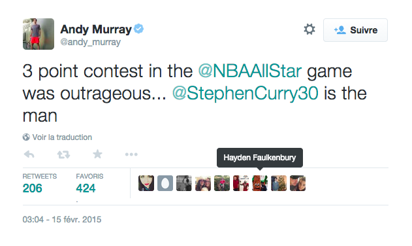Click Voir la traduction link

62,137
